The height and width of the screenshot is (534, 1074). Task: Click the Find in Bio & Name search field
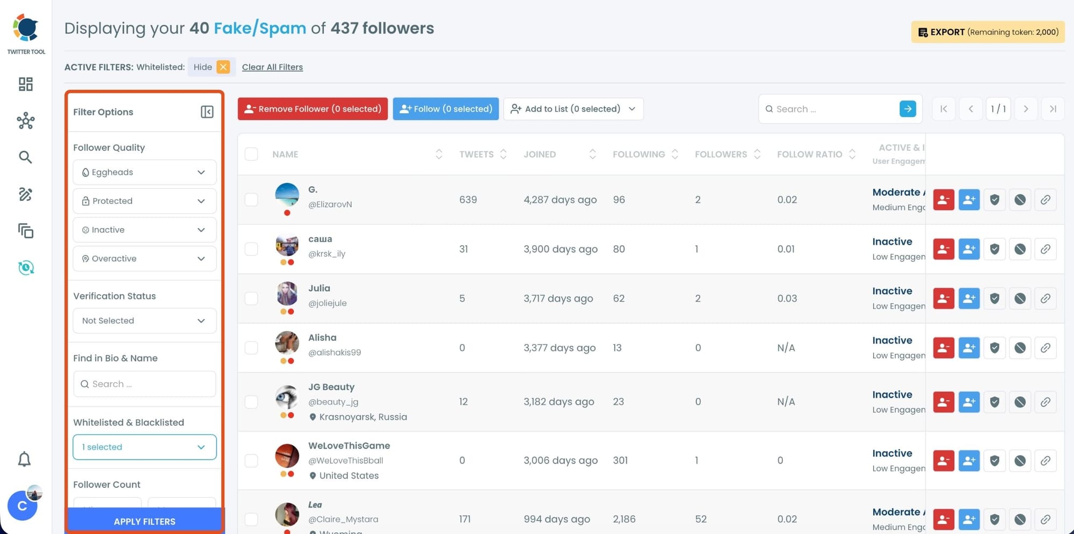click(144, 384)
